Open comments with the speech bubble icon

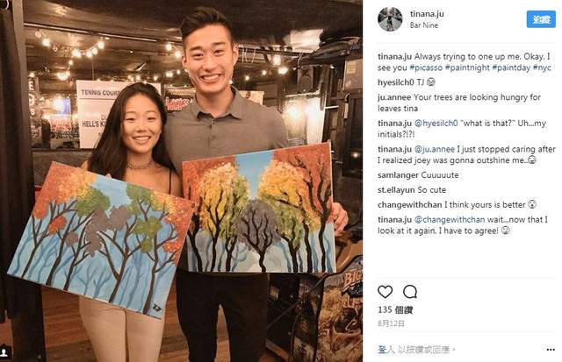tap(410, 292)
